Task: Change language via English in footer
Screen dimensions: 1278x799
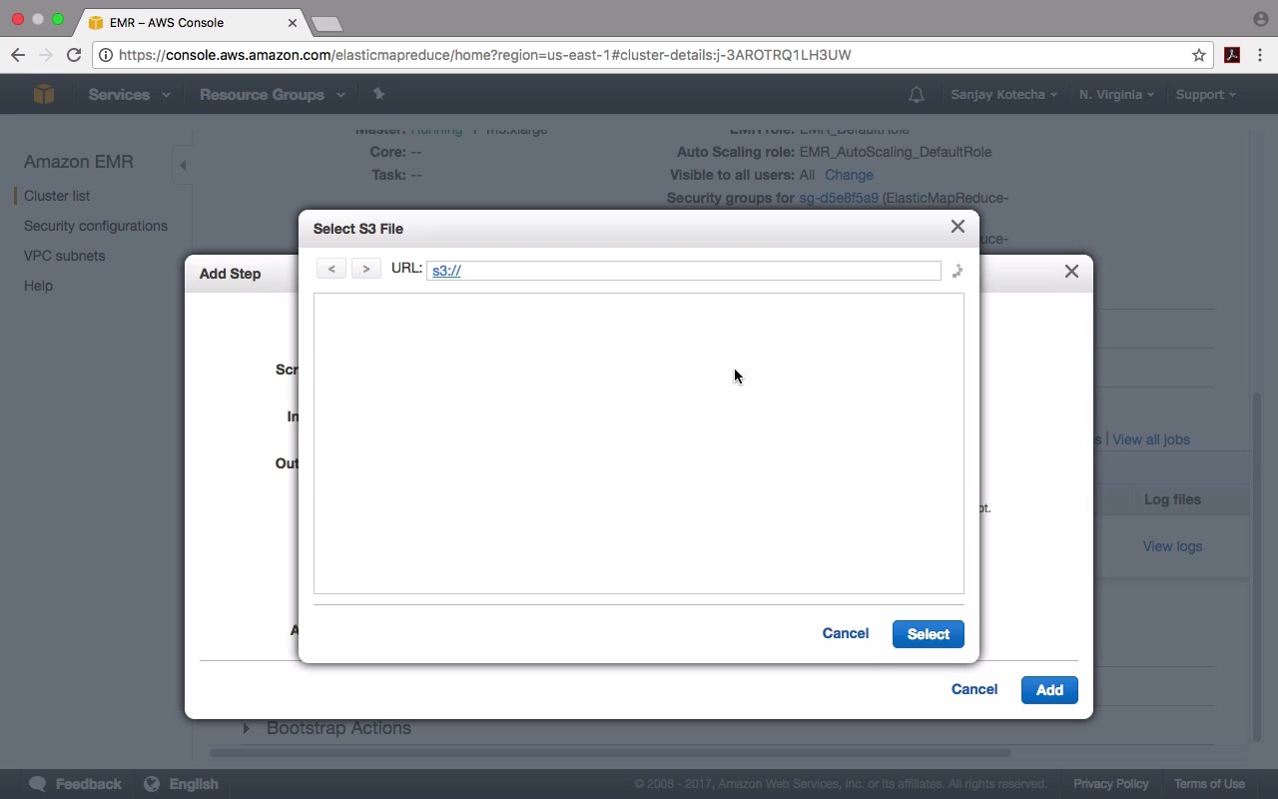Action: [x=182, y=784]
